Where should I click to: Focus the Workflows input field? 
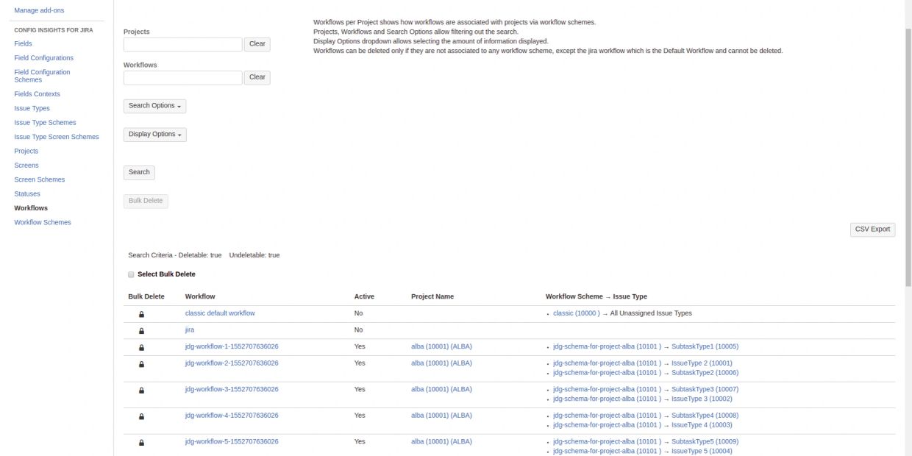coord(182,77)
